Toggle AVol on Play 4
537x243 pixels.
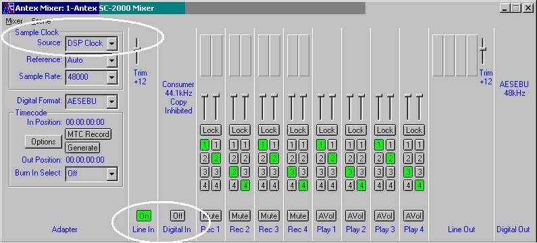(413, 215)
